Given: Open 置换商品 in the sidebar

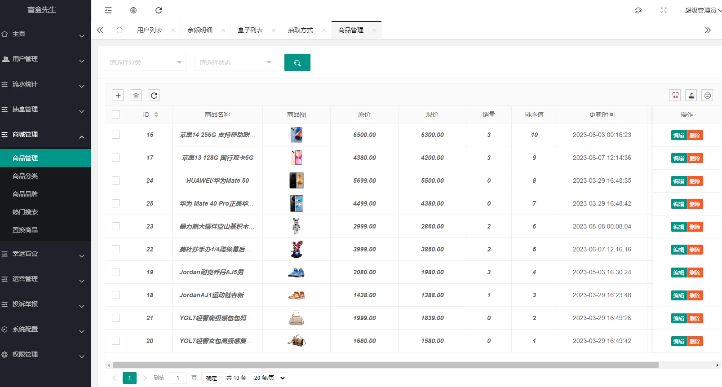Looking at the screenshot, I should pos(45,230).
